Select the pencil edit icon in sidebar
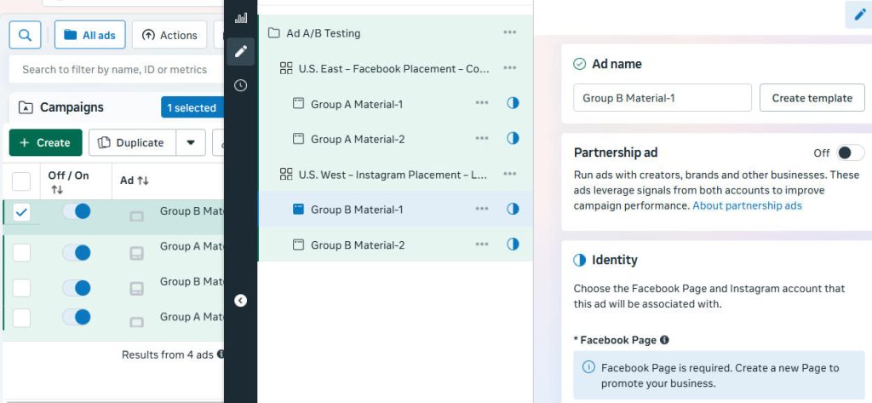The height and width of the screenshot is (403, 872). pyautogui.click(x=241, y=51)
